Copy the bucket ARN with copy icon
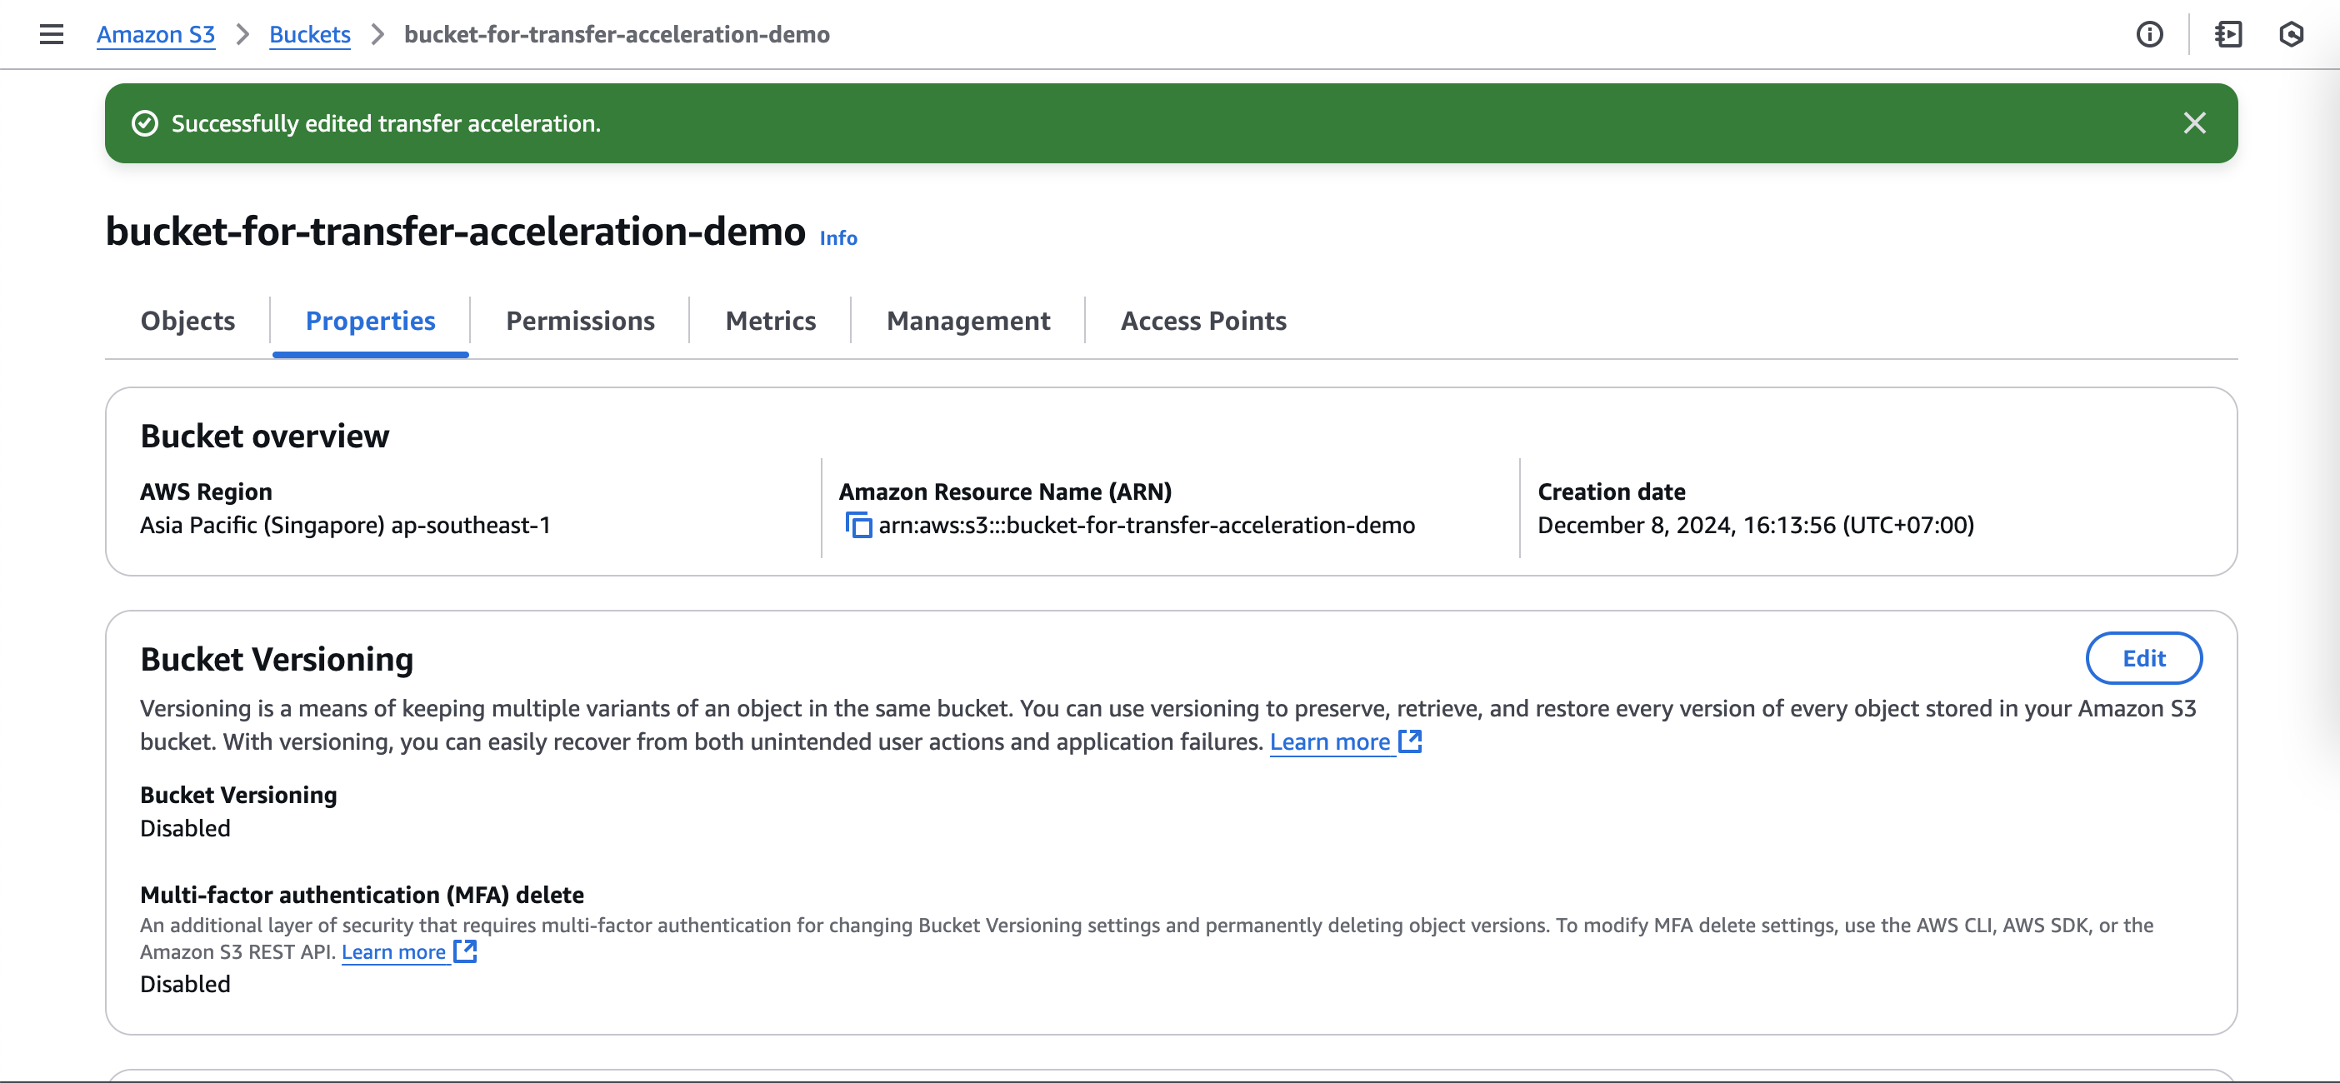2340x1083 pixels. point(858,525)
